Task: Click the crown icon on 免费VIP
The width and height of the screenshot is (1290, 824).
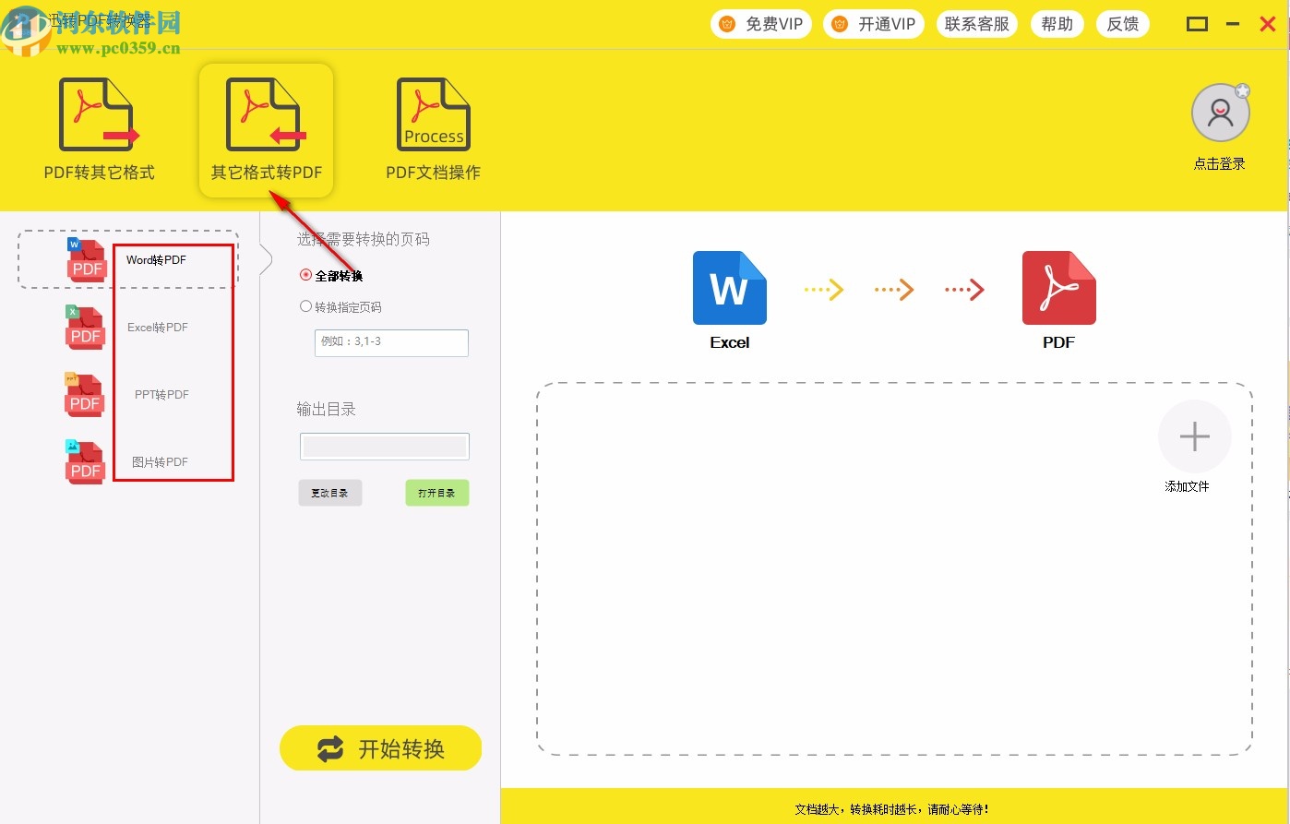Action: (727, 24)
